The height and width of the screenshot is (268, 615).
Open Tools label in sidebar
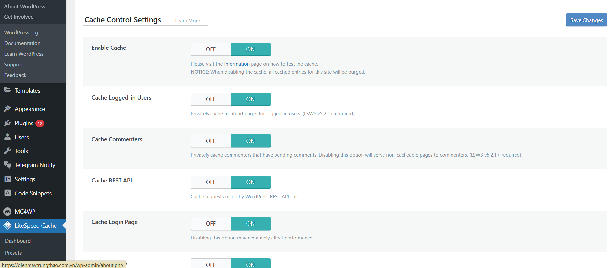coord(21,151)
